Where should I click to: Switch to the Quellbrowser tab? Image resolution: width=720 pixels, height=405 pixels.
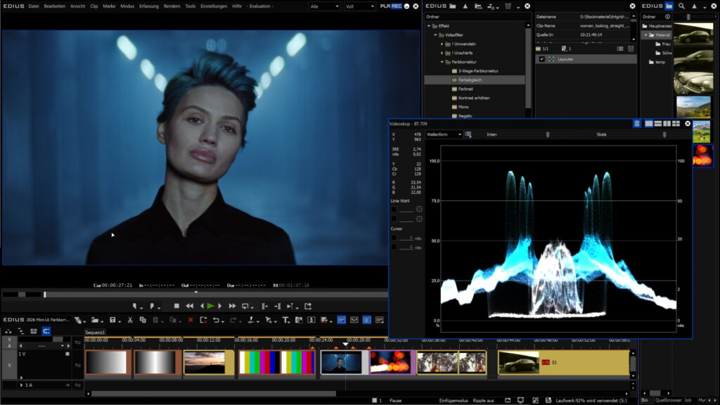668,400
